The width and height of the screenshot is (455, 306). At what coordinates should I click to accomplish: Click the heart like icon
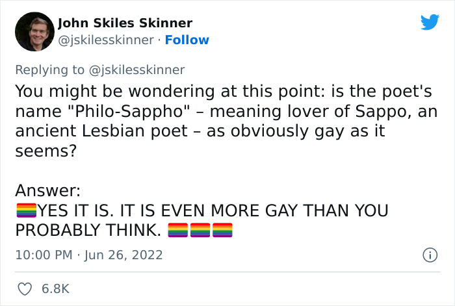(25, 287)
